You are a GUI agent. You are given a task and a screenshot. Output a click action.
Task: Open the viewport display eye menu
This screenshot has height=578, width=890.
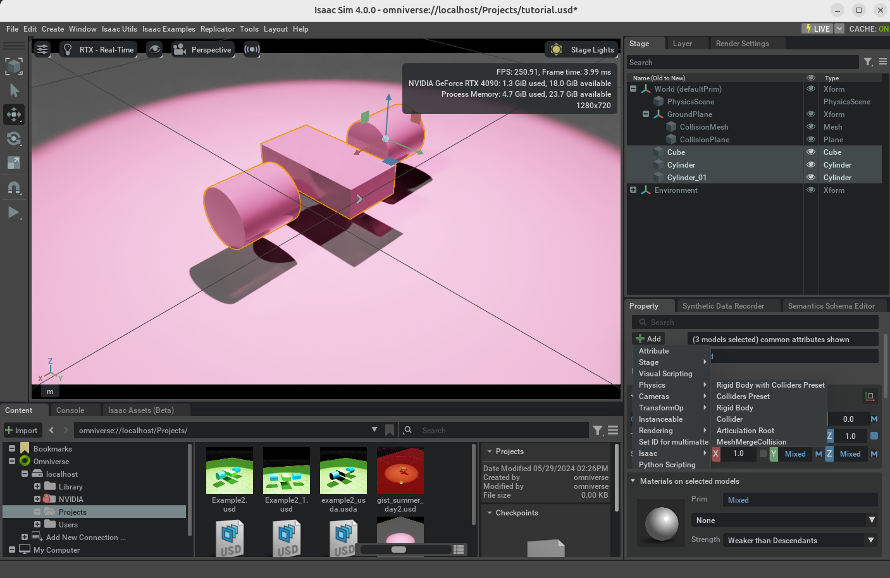[x=154, y=49]
